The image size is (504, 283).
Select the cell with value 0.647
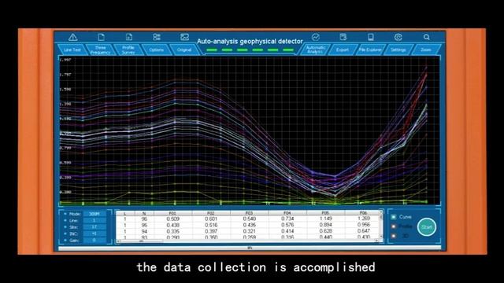point(363,231)
